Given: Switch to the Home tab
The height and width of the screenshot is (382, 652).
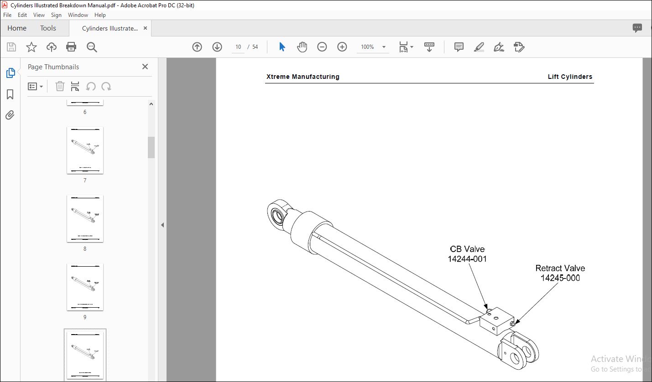Looking at the screenshot, I should 17,28.
